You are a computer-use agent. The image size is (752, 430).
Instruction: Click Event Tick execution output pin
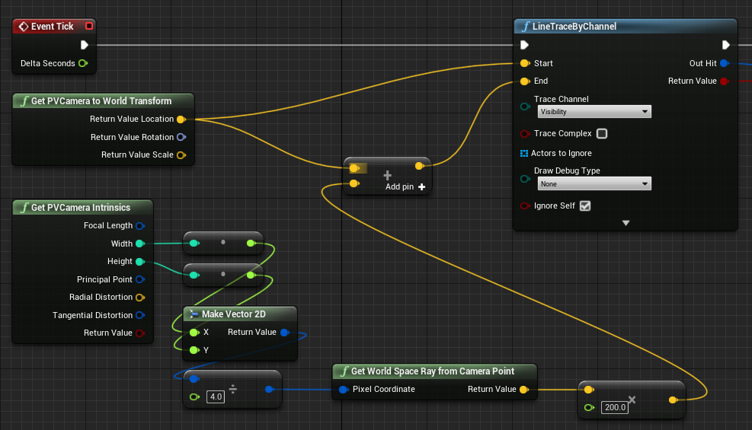[85, 45]
